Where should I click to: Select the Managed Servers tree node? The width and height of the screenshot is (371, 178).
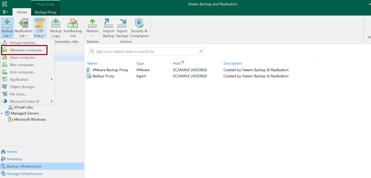coord(25,113)
